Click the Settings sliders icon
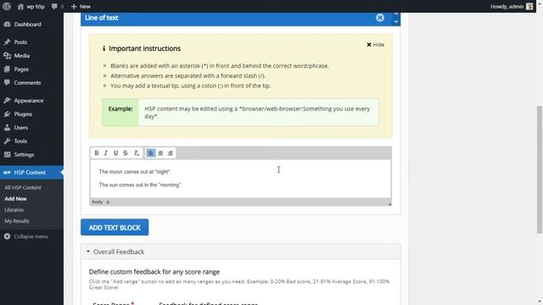 pos(7,154)
